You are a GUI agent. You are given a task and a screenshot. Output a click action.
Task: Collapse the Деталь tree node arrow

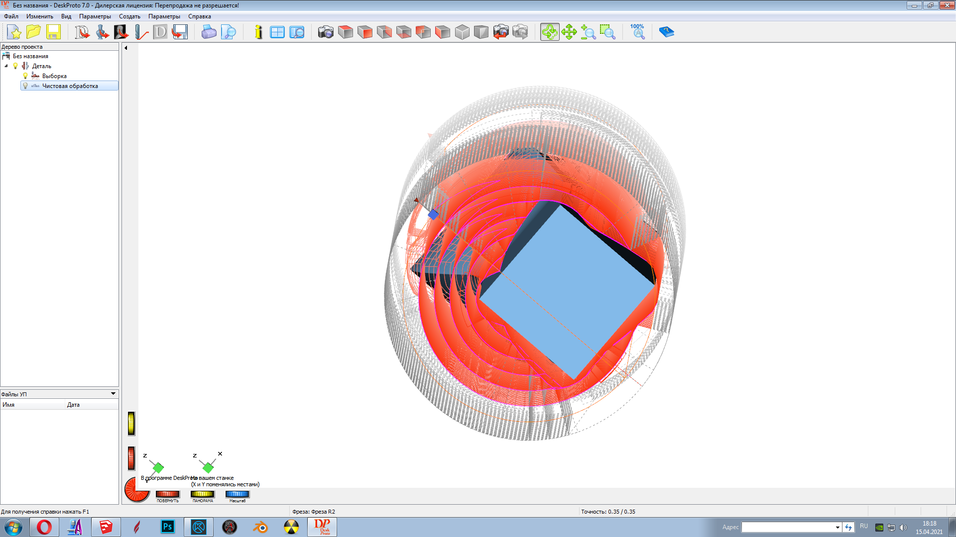[x=6, y=66]
